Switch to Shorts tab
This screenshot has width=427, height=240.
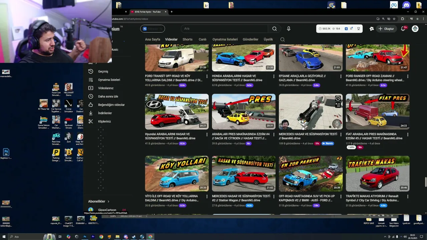click(187, 39)
